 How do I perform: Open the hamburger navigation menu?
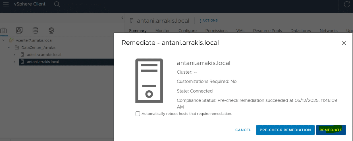[x=6, y=4]
